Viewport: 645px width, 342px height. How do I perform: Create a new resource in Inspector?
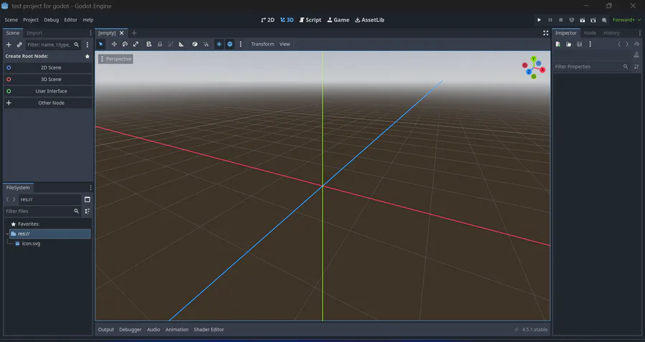coord(558,44)
